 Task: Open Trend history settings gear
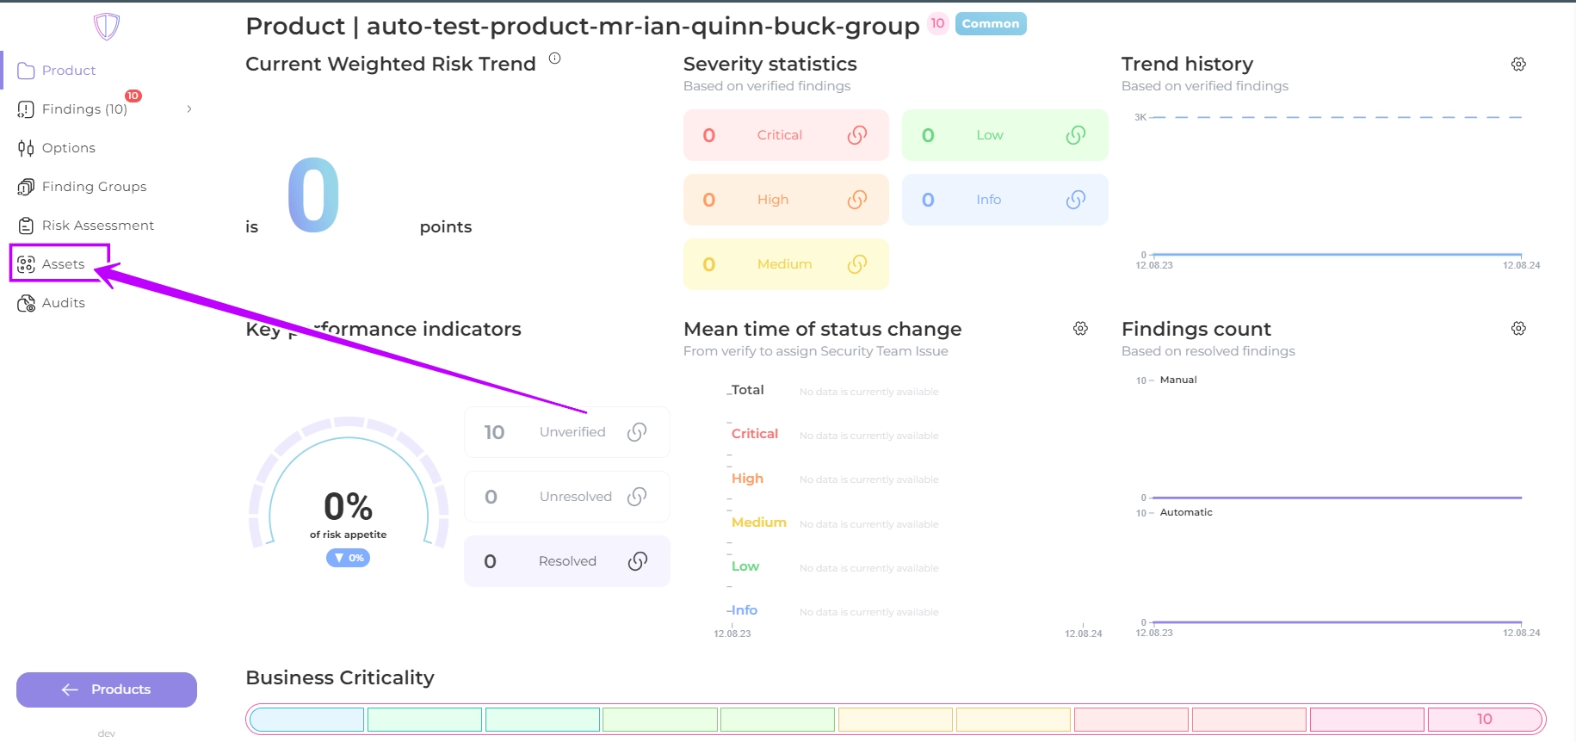[x=1518, y=65]
